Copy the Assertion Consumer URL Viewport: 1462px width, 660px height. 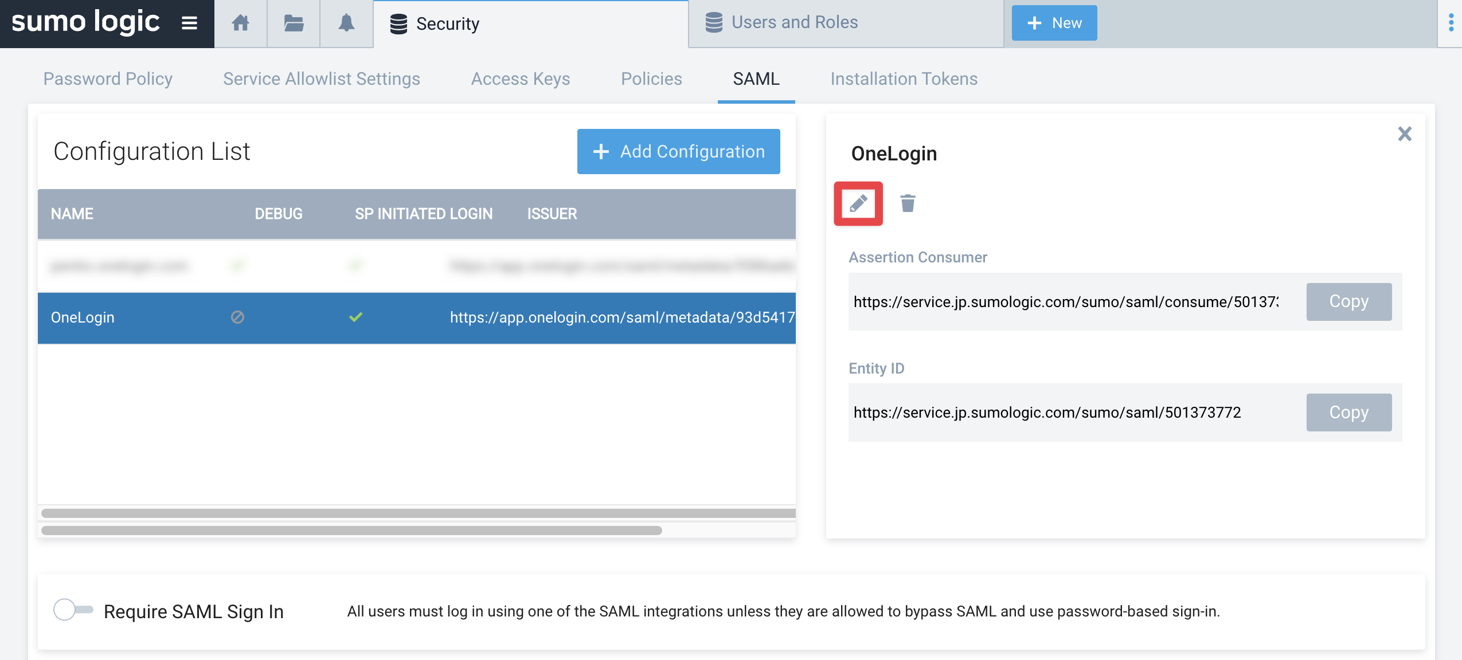[x=1348, y=301]
